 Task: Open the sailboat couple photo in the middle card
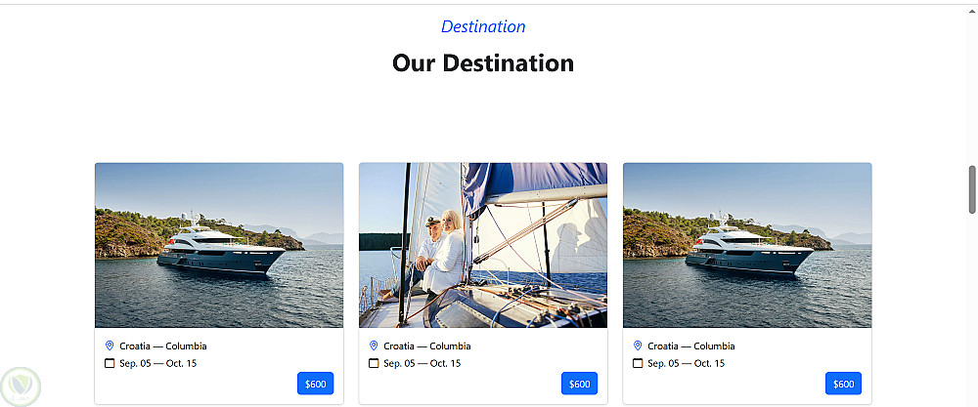coord(483,245)
